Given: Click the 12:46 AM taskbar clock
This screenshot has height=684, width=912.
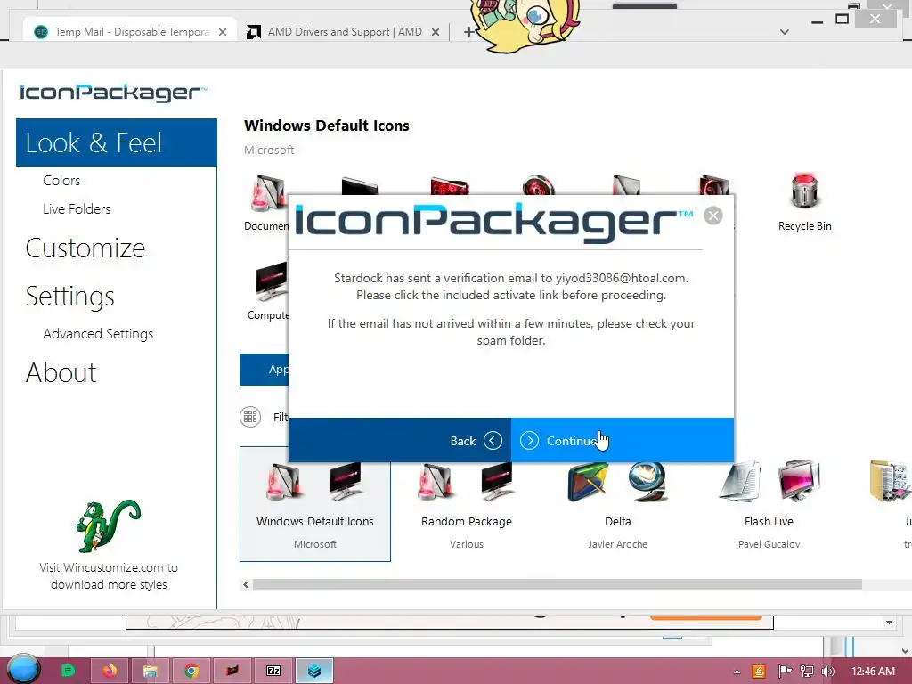Looking at the screenshot, I should [873, 672].
